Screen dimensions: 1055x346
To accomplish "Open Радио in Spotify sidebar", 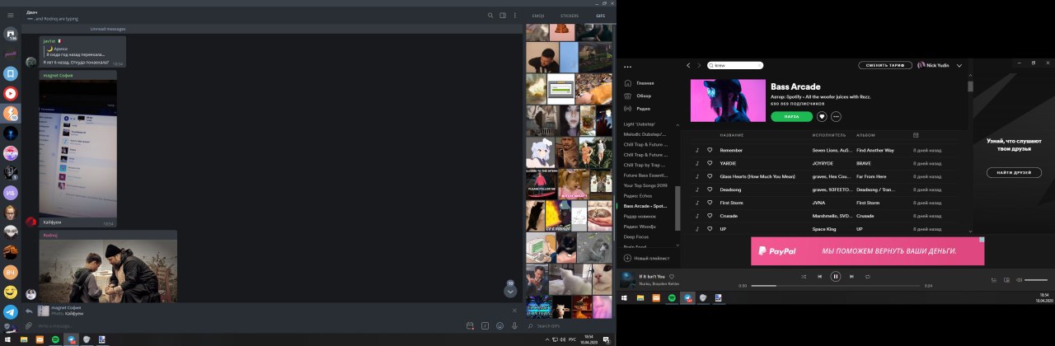I will 643,108.
